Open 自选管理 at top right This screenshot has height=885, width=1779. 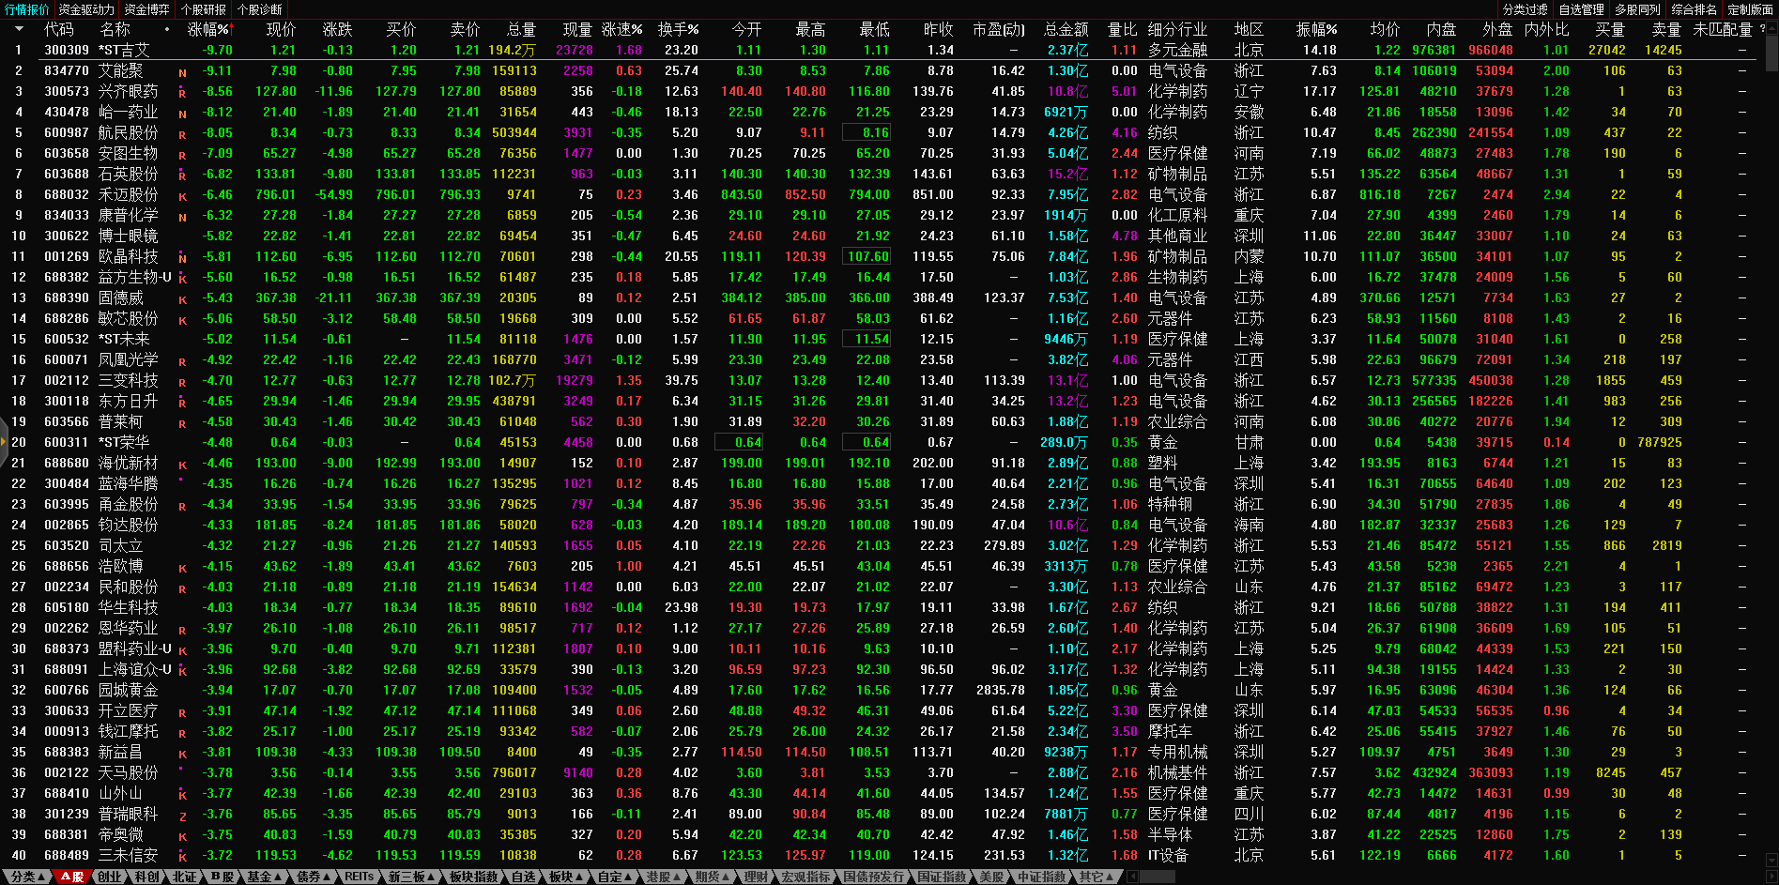point(1581,9)
